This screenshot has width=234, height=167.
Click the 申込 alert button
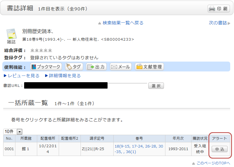click(x=219, y=149)
